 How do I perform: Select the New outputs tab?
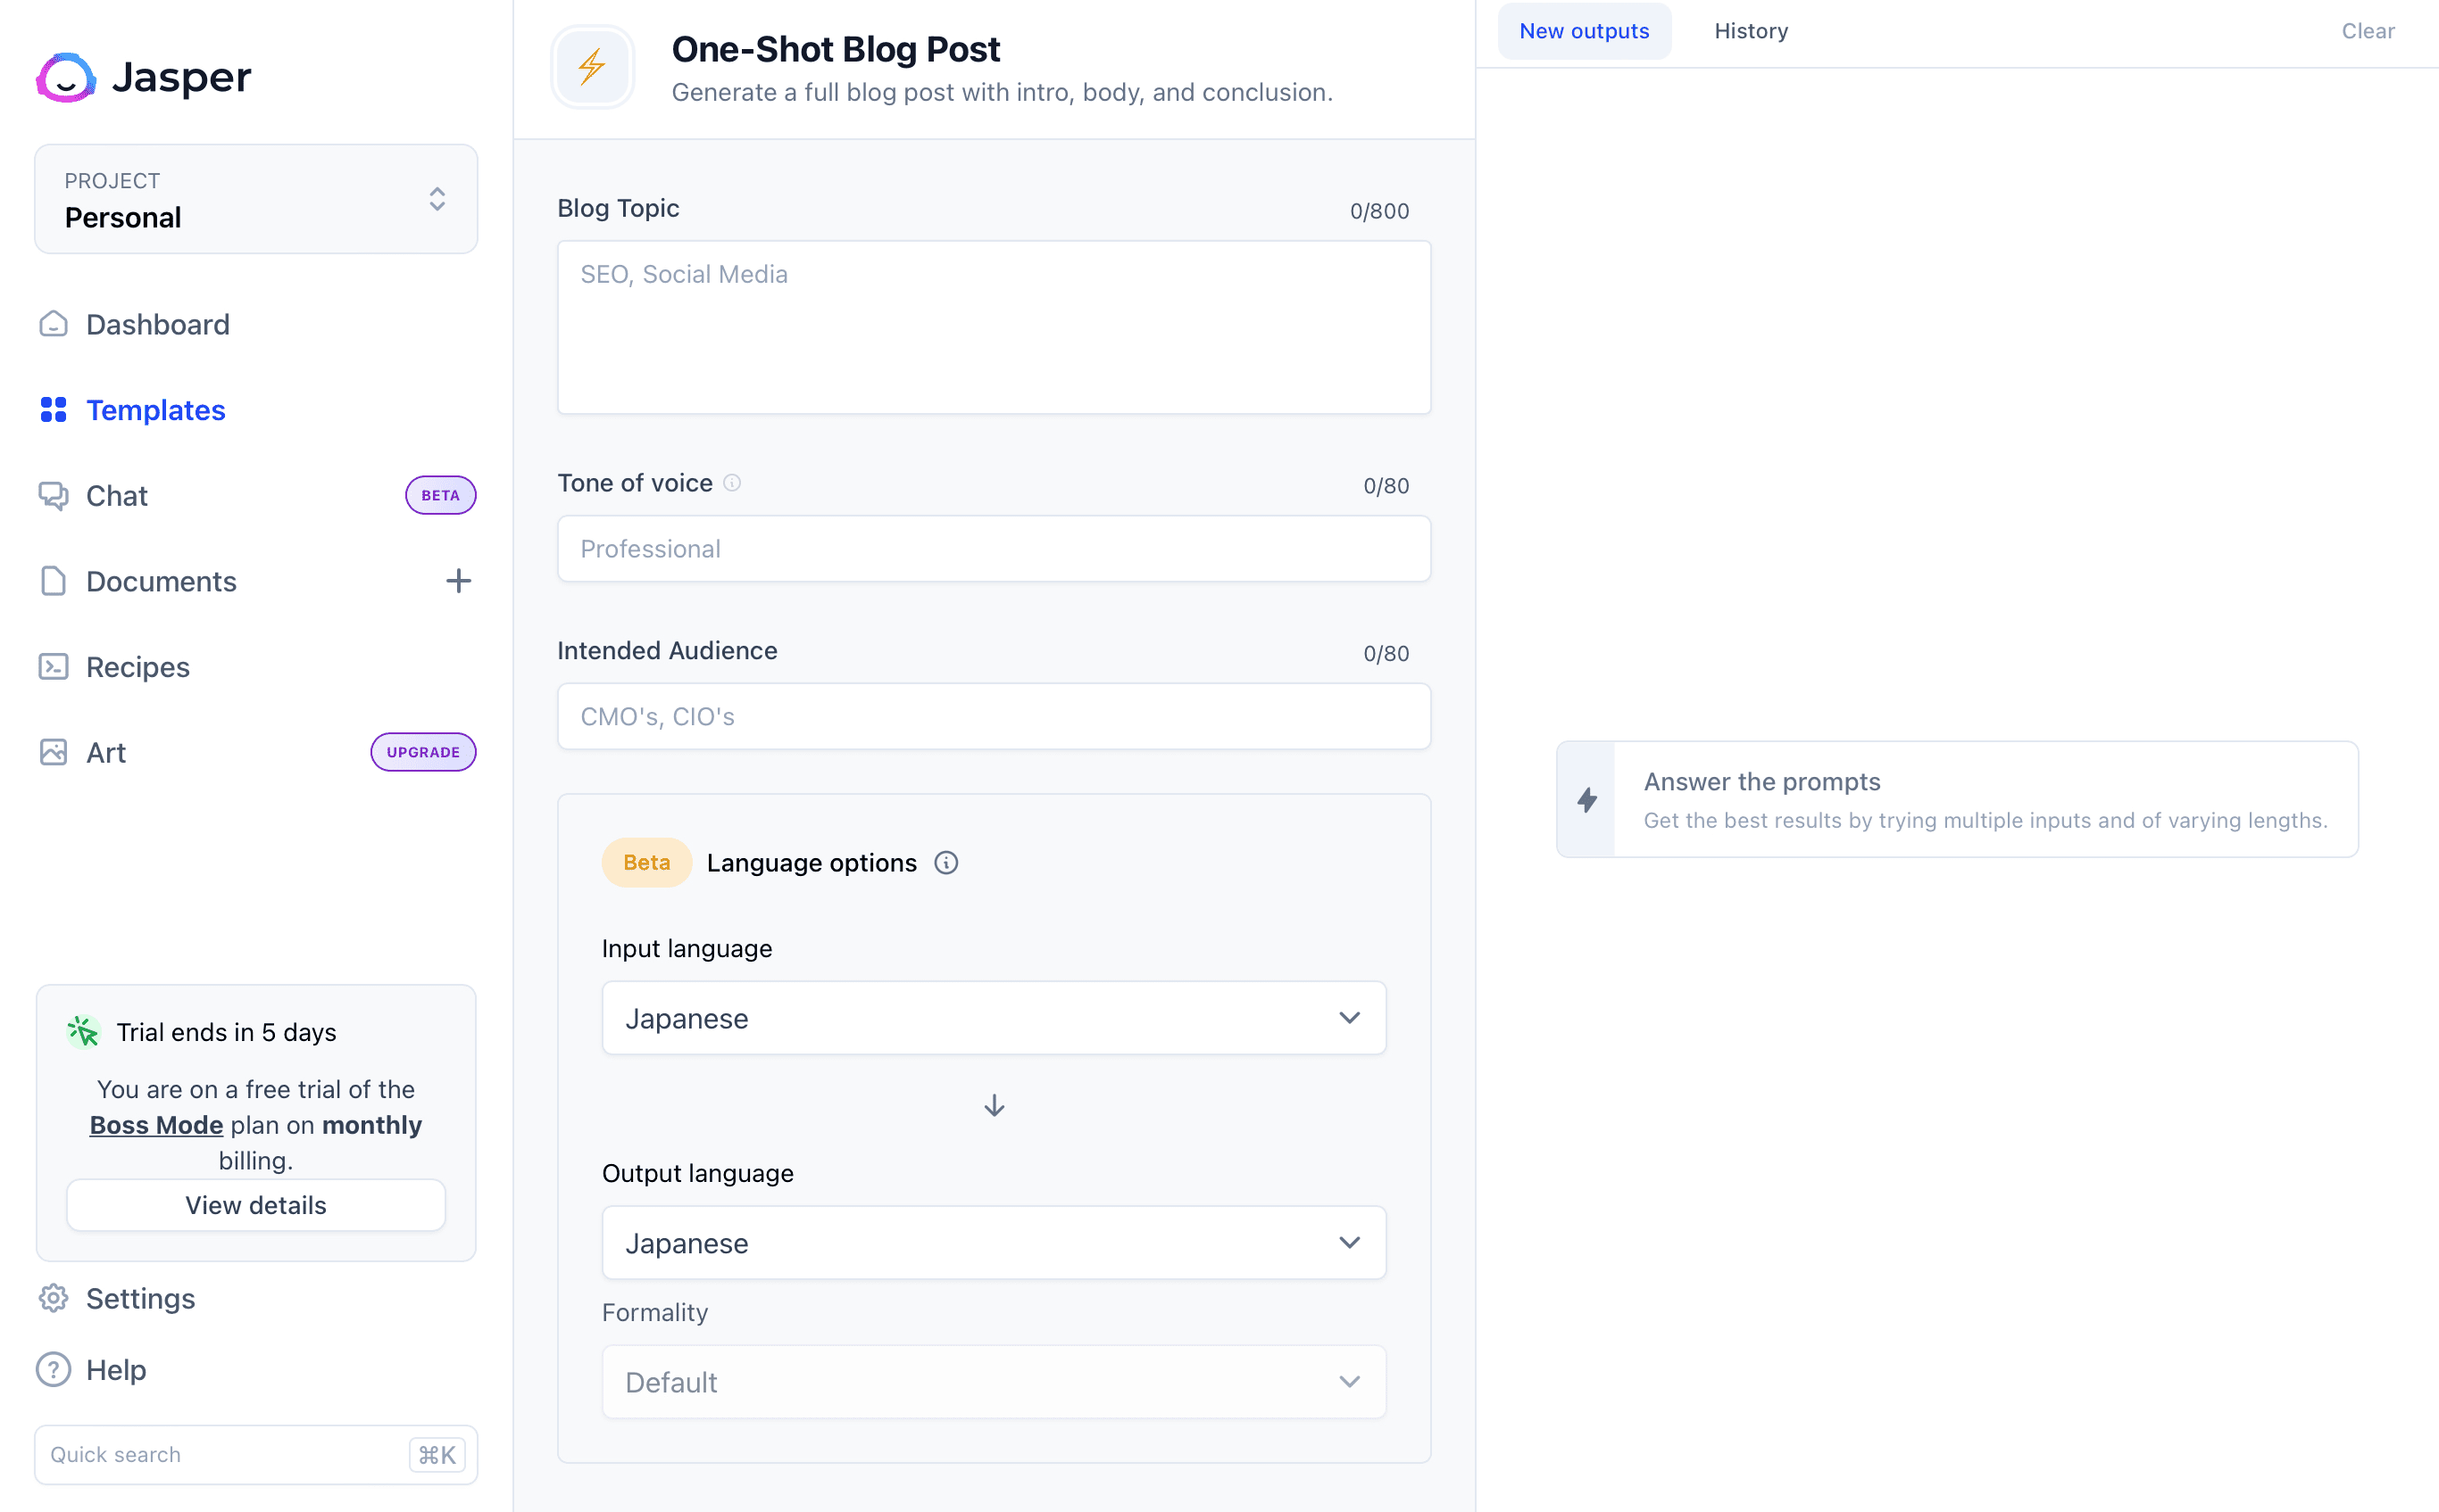1584,31
